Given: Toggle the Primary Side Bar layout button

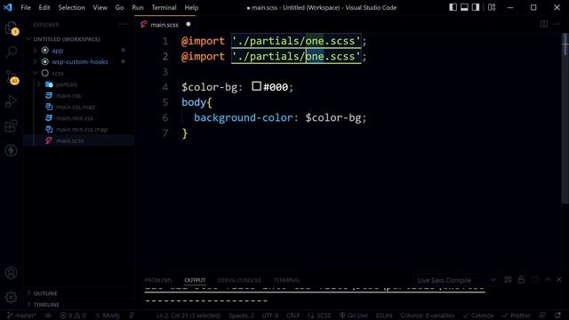Looking at the screenshot, I should click(x=453, y=7).
